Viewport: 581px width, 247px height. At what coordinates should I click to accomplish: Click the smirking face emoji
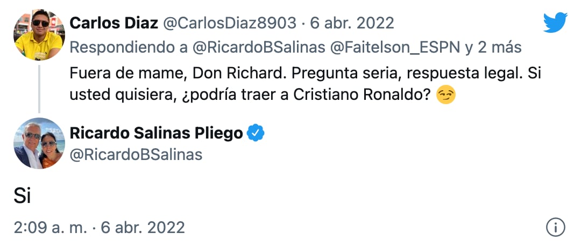447,96
